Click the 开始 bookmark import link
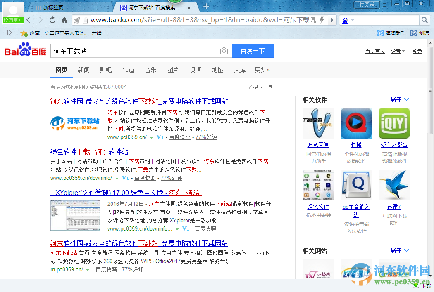 (97, 33)
